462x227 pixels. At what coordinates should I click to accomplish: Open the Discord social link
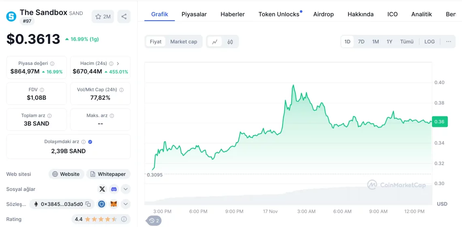tap(114, 189)
